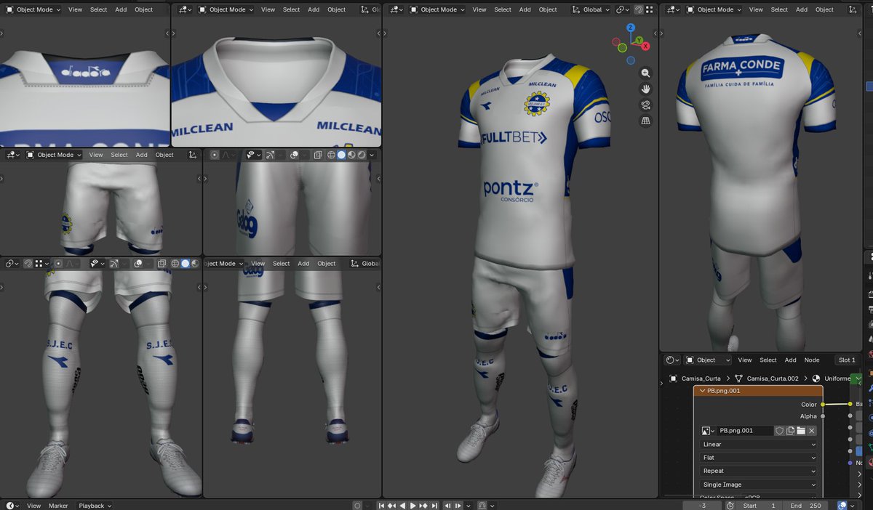This screenshot has width=873, height=510.
Task: Click the gizmo Y axis circle
Action: click(638, 39)
